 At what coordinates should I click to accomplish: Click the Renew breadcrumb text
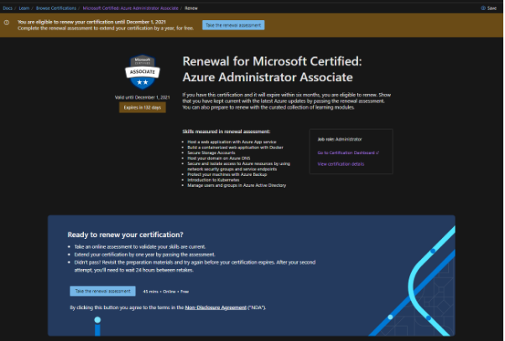191,8
